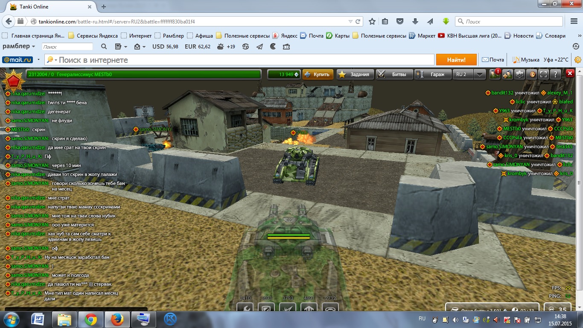Screen dimensions: 583x328
Task: Bookmark this page star icon
Action: [372, 21]
